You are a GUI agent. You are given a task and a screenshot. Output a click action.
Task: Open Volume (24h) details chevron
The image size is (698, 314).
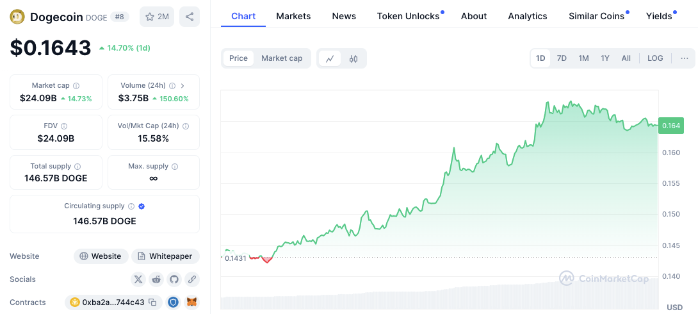[x=183, y=85]
